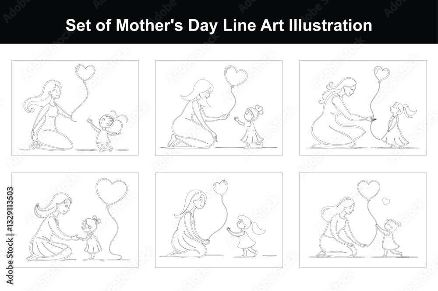Click the big heart balloon in bottom-right panel
This screenshot has width=438, height=291.
(369, 190)
